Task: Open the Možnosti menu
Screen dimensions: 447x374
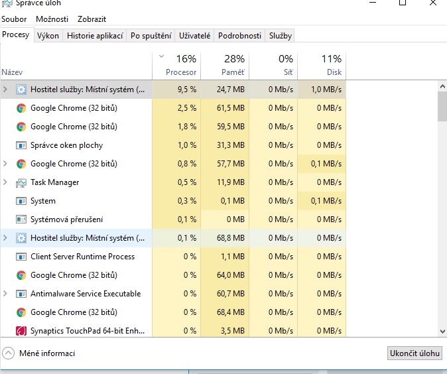Action: (52, 19)
